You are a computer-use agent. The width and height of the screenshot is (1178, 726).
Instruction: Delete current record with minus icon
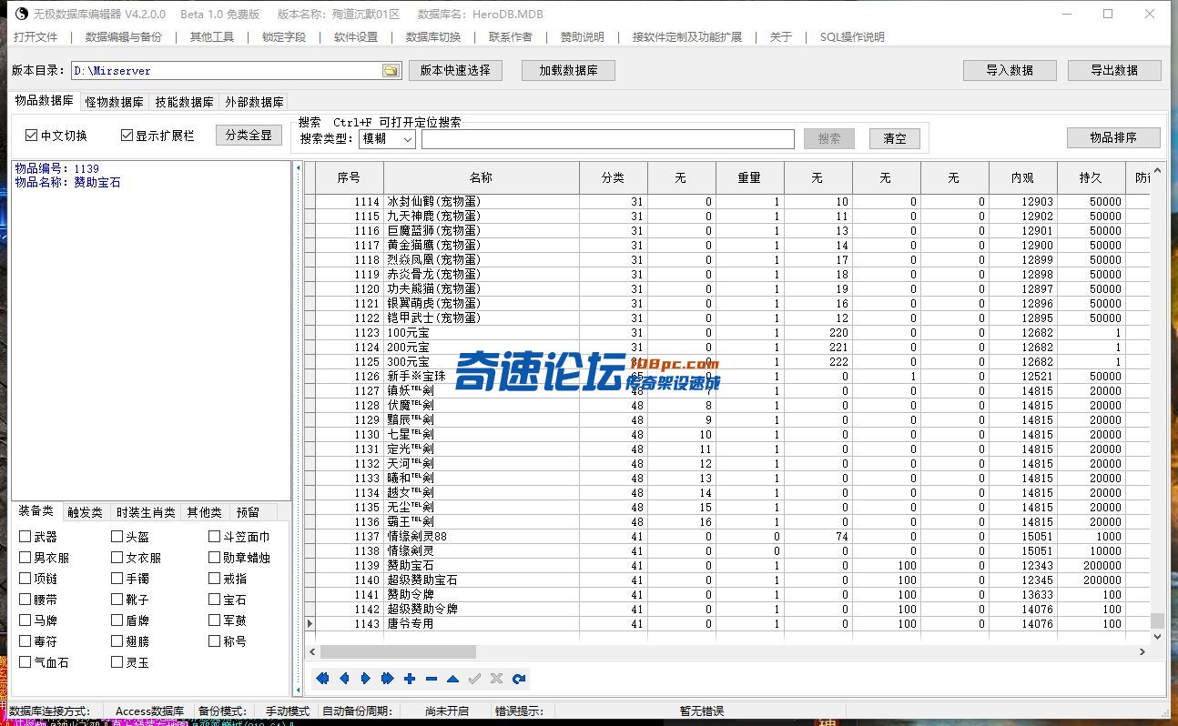pos(432,679)
